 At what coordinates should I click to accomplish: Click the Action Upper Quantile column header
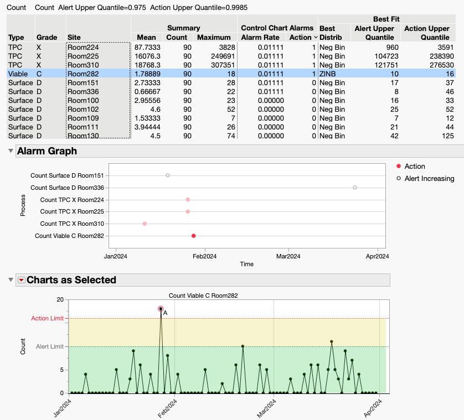click(x=427, y=33)
